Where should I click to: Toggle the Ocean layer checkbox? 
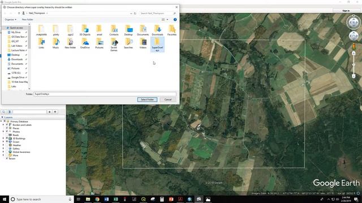tap(7, 142)
